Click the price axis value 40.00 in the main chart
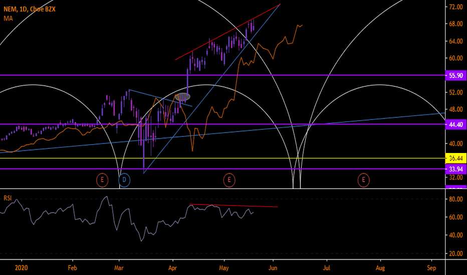The image size is (467, 275). coord(455,143)
